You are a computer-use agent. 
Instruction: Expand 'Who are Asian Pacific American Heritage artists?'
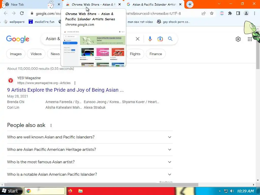pyautogui.click(x=90, y=150)
